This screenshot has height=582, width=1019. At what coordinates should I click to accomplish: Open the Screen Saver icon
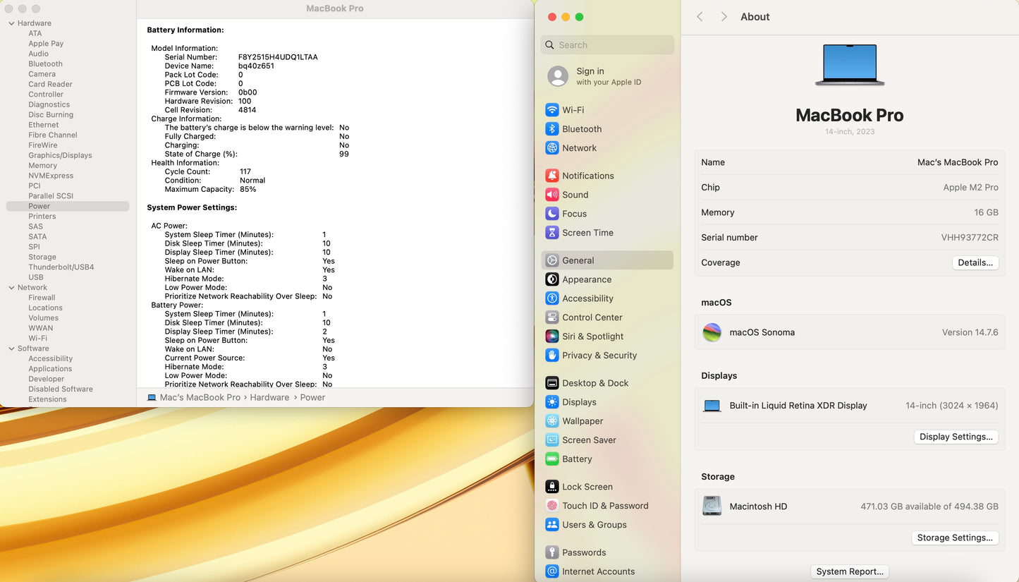click(x=552, y=440)
